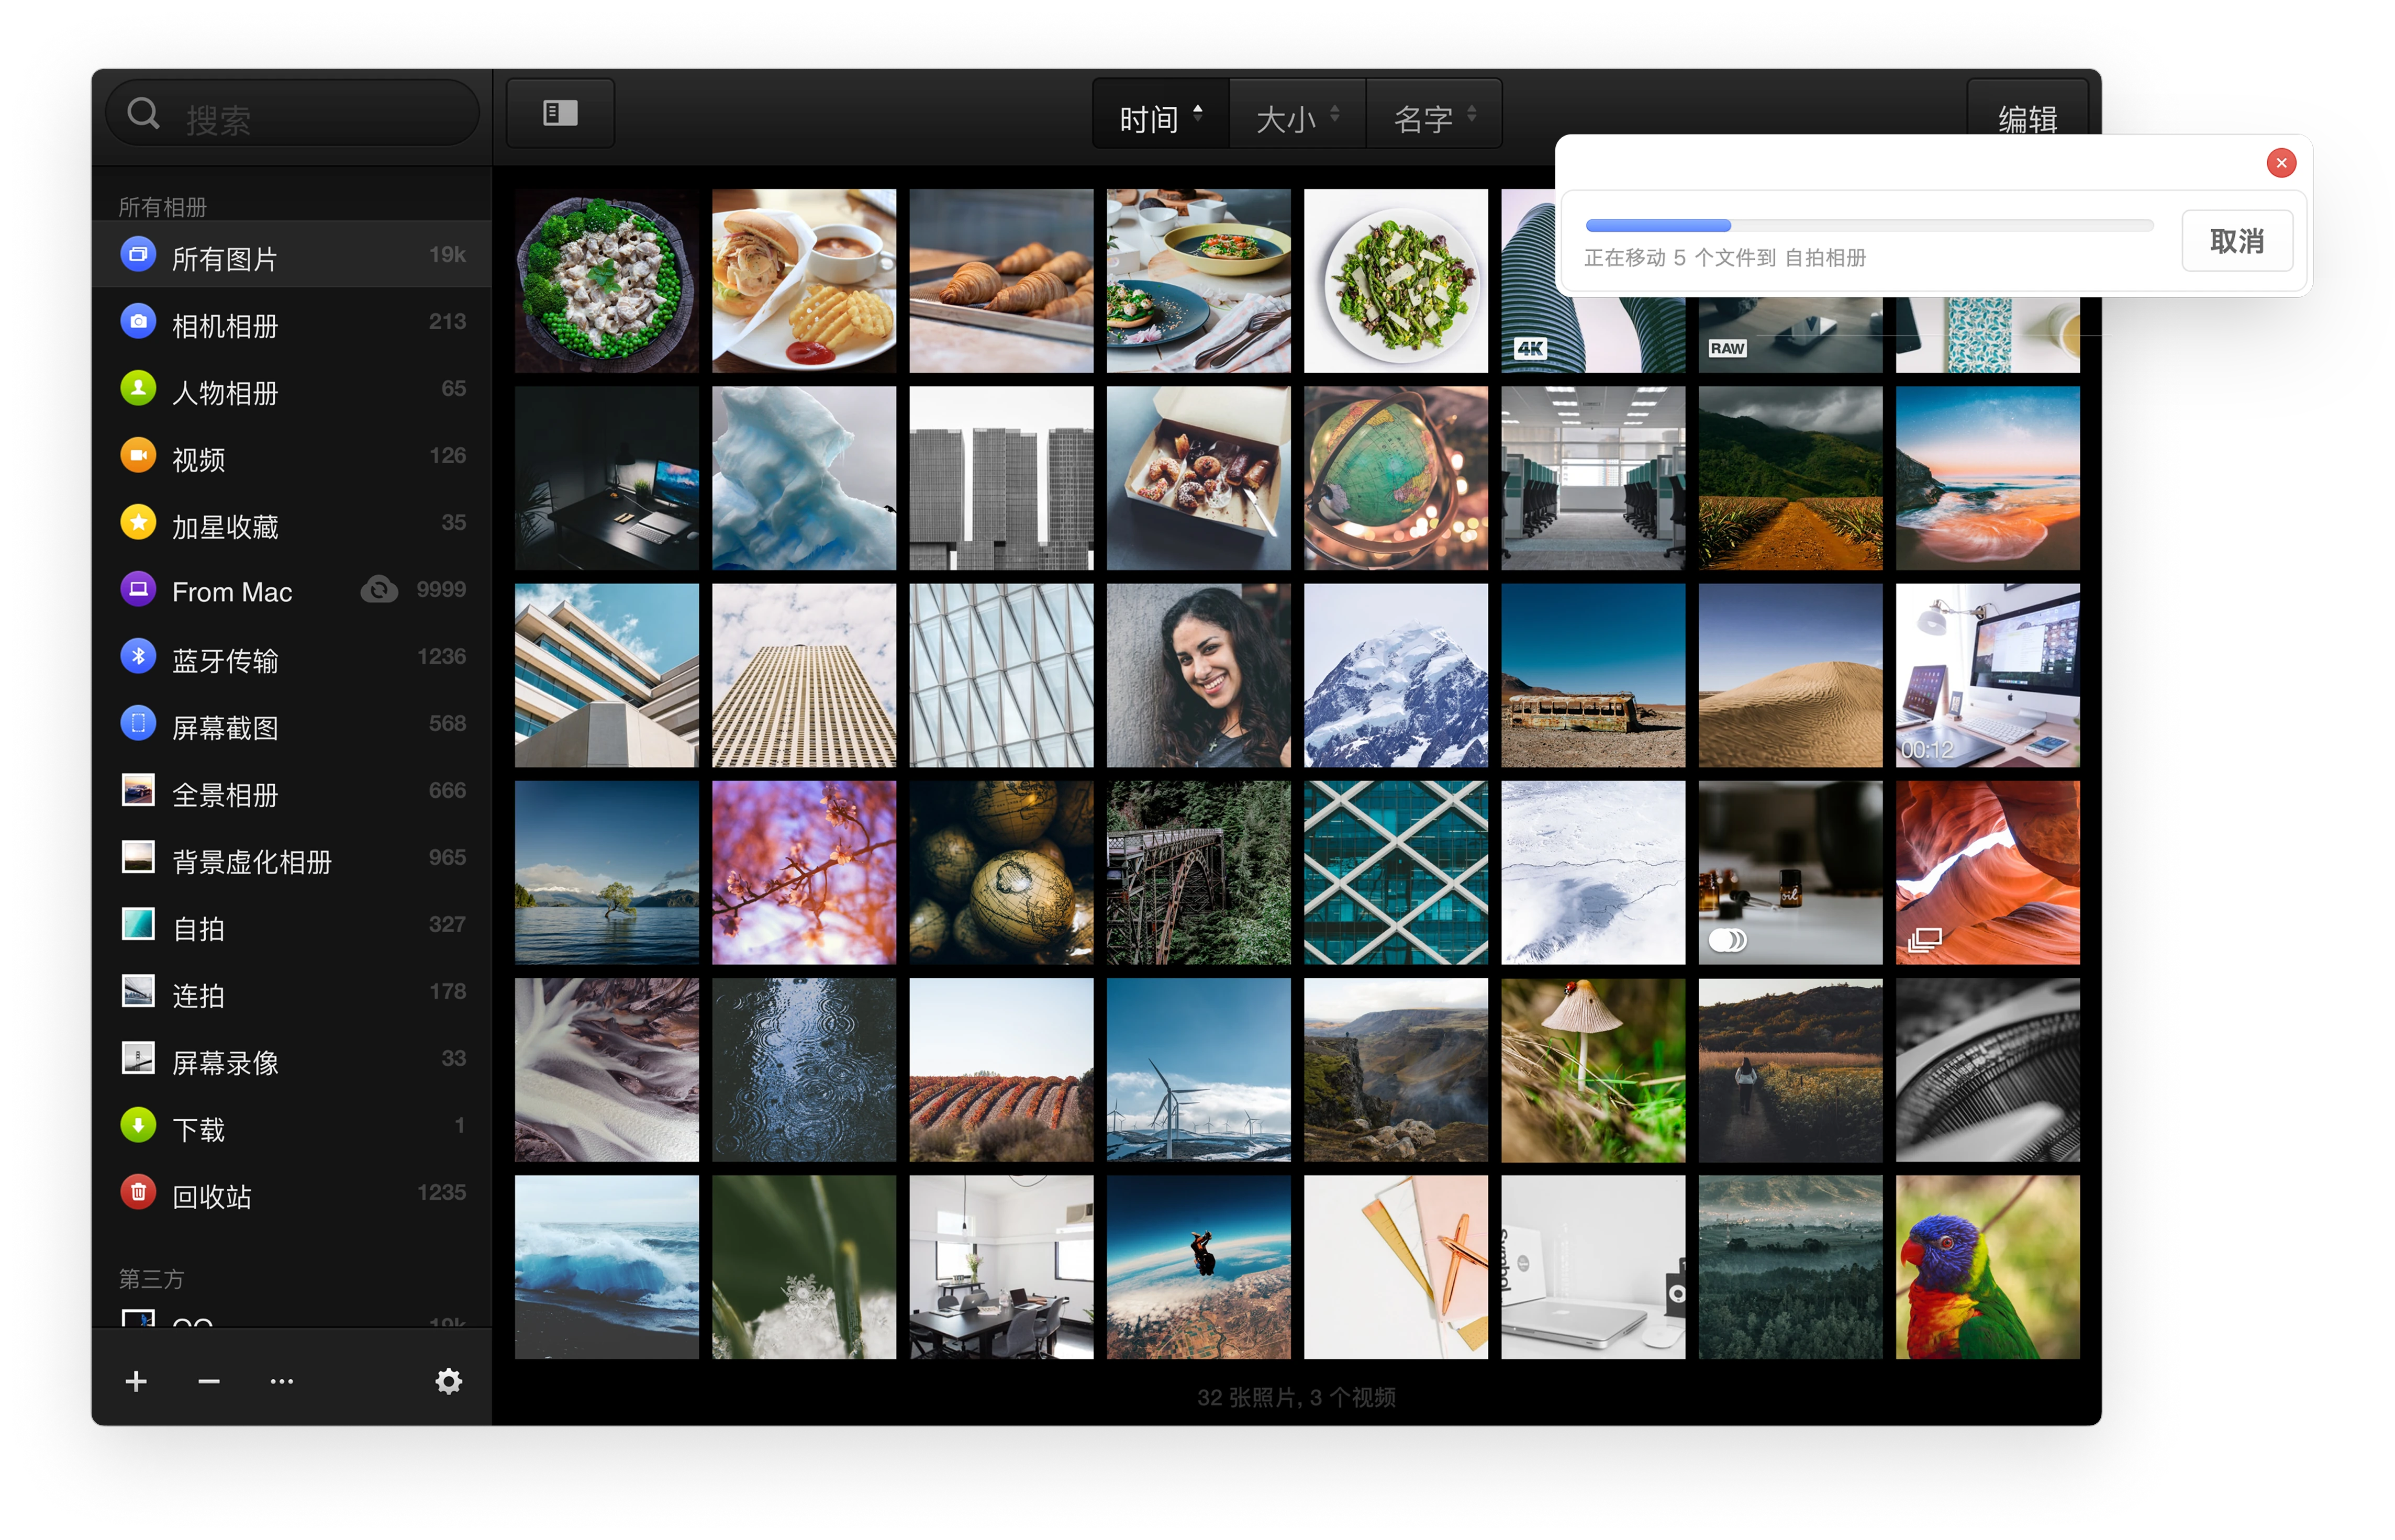2395x1540 pixels.
Task: Open the ocean wave photo
Action: click(x=606, y=1266)
